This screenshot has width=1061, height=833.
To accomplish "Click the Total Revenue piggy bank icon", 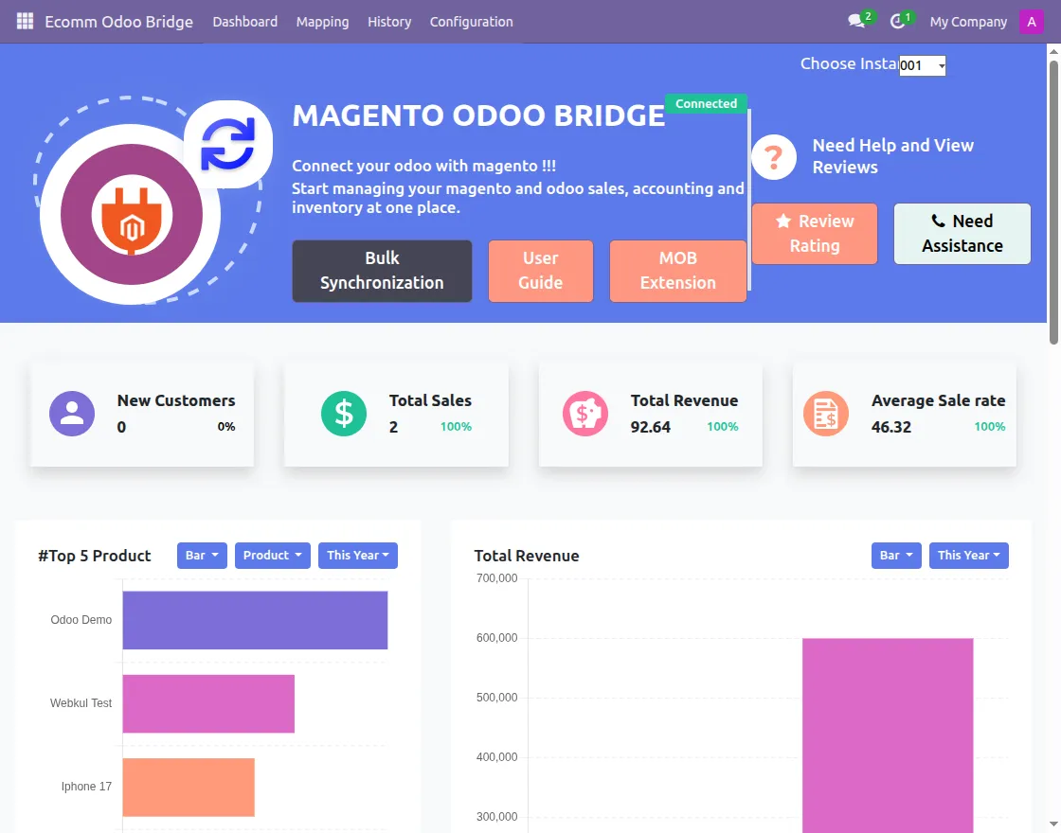I will point(585,413).
